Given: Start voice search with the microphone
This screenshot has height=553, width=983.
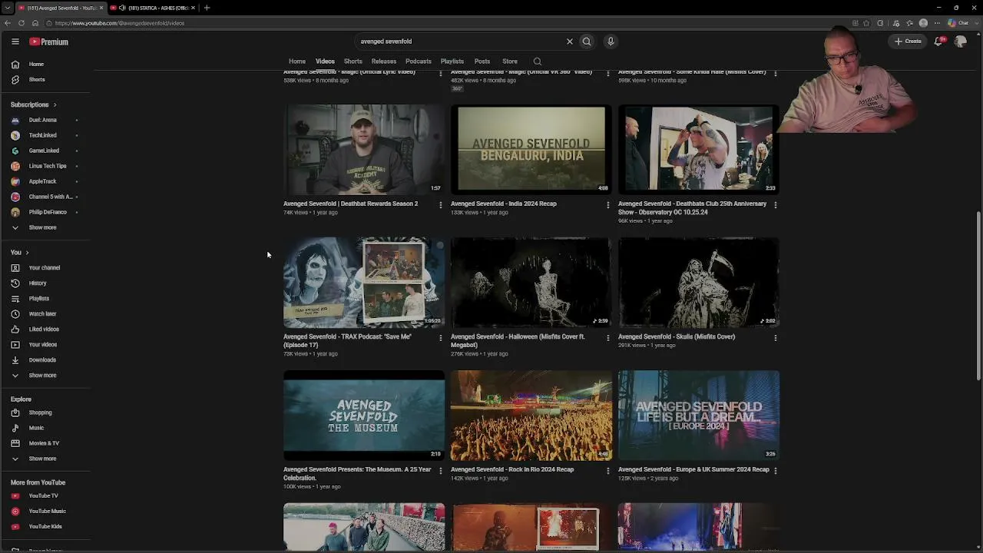Looking at the screenshot, I should click(x=611, y=41).
